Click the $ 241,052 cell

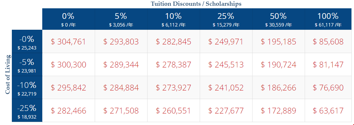226,88
